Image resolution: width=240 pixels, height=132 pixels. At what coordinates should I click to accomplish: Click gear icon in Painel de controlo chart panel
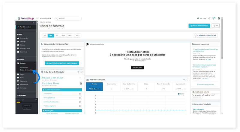coord(184,79)
